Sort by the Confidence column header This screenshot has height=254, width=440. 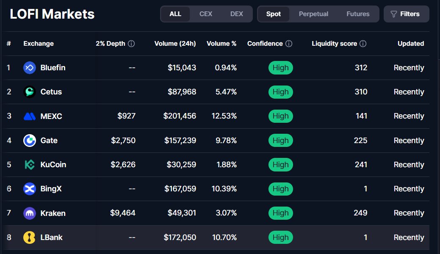[x=265, y=44]
